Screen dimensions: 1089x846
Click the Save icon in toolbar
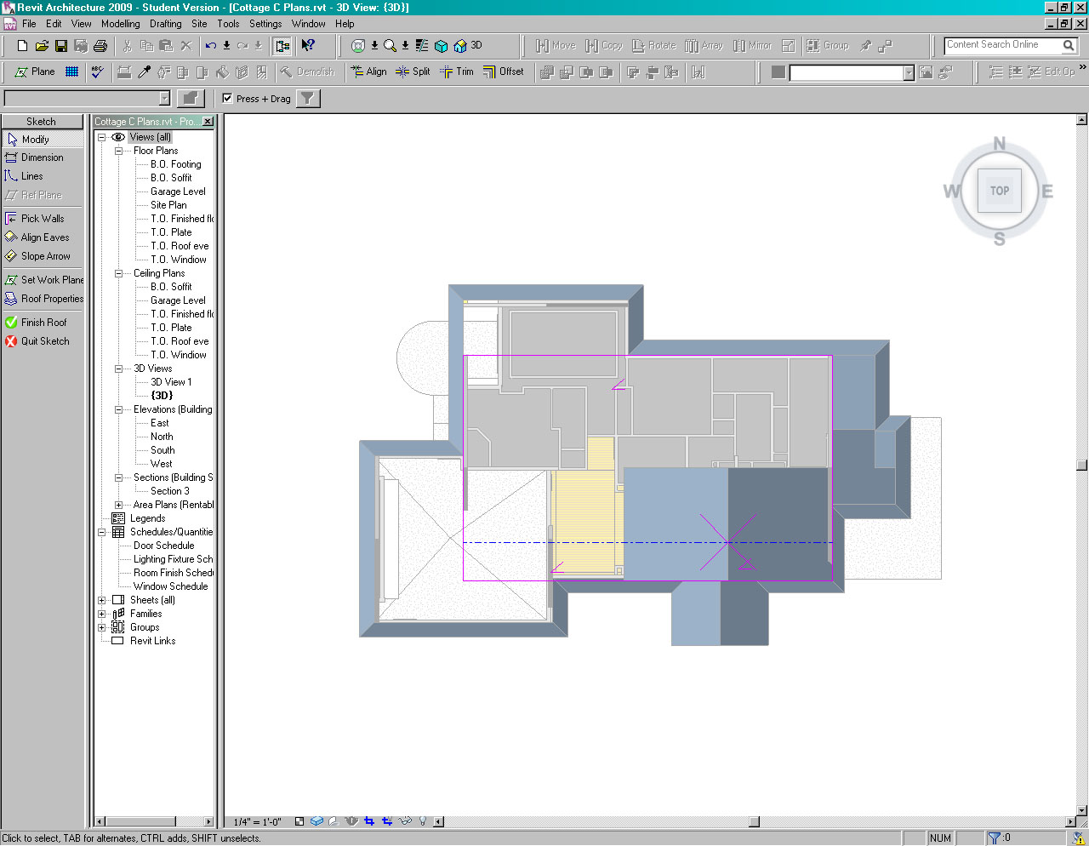(61, 46)
